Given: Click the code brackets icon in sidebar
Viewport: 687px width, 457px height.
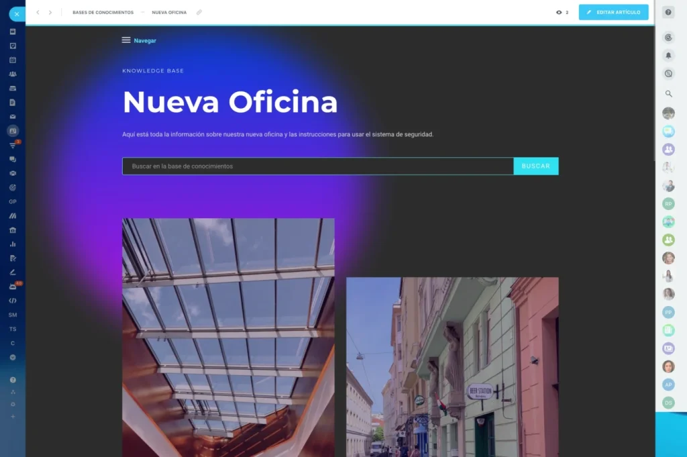Looking at the screenshot, I should click(13, 301).
